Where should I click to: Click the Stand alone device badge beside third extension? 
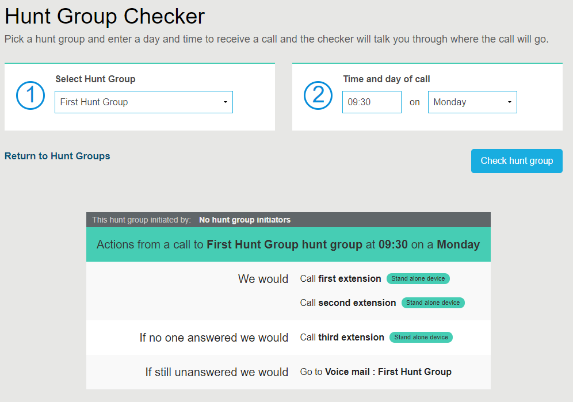coord(421,338)
